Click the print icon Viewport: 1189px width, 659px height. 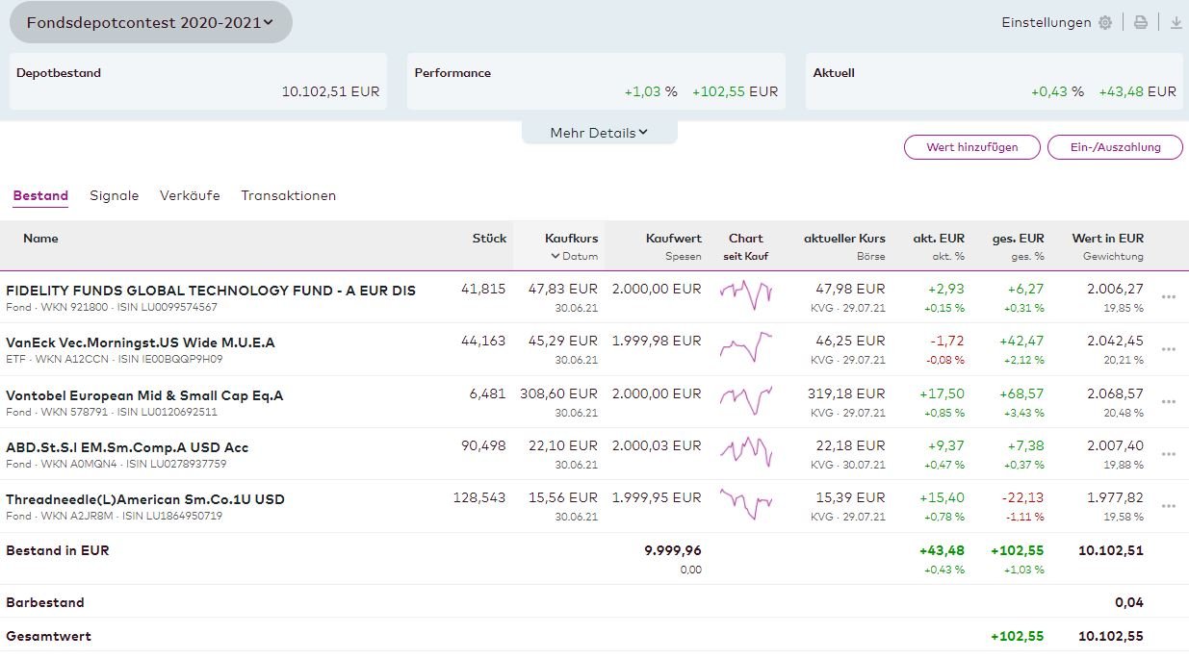pos(1141,22)
